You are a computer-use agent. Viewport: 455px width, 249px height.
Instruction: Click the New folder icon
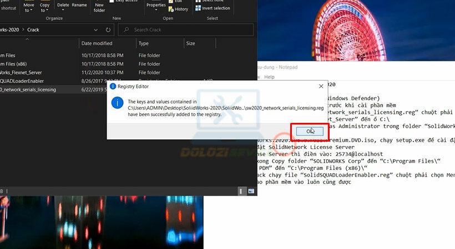(x=99, y=7)
